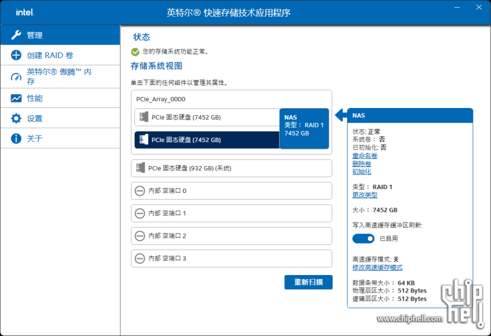
Task: Click the chart icon beside 性能
Action: coord(16,98)
